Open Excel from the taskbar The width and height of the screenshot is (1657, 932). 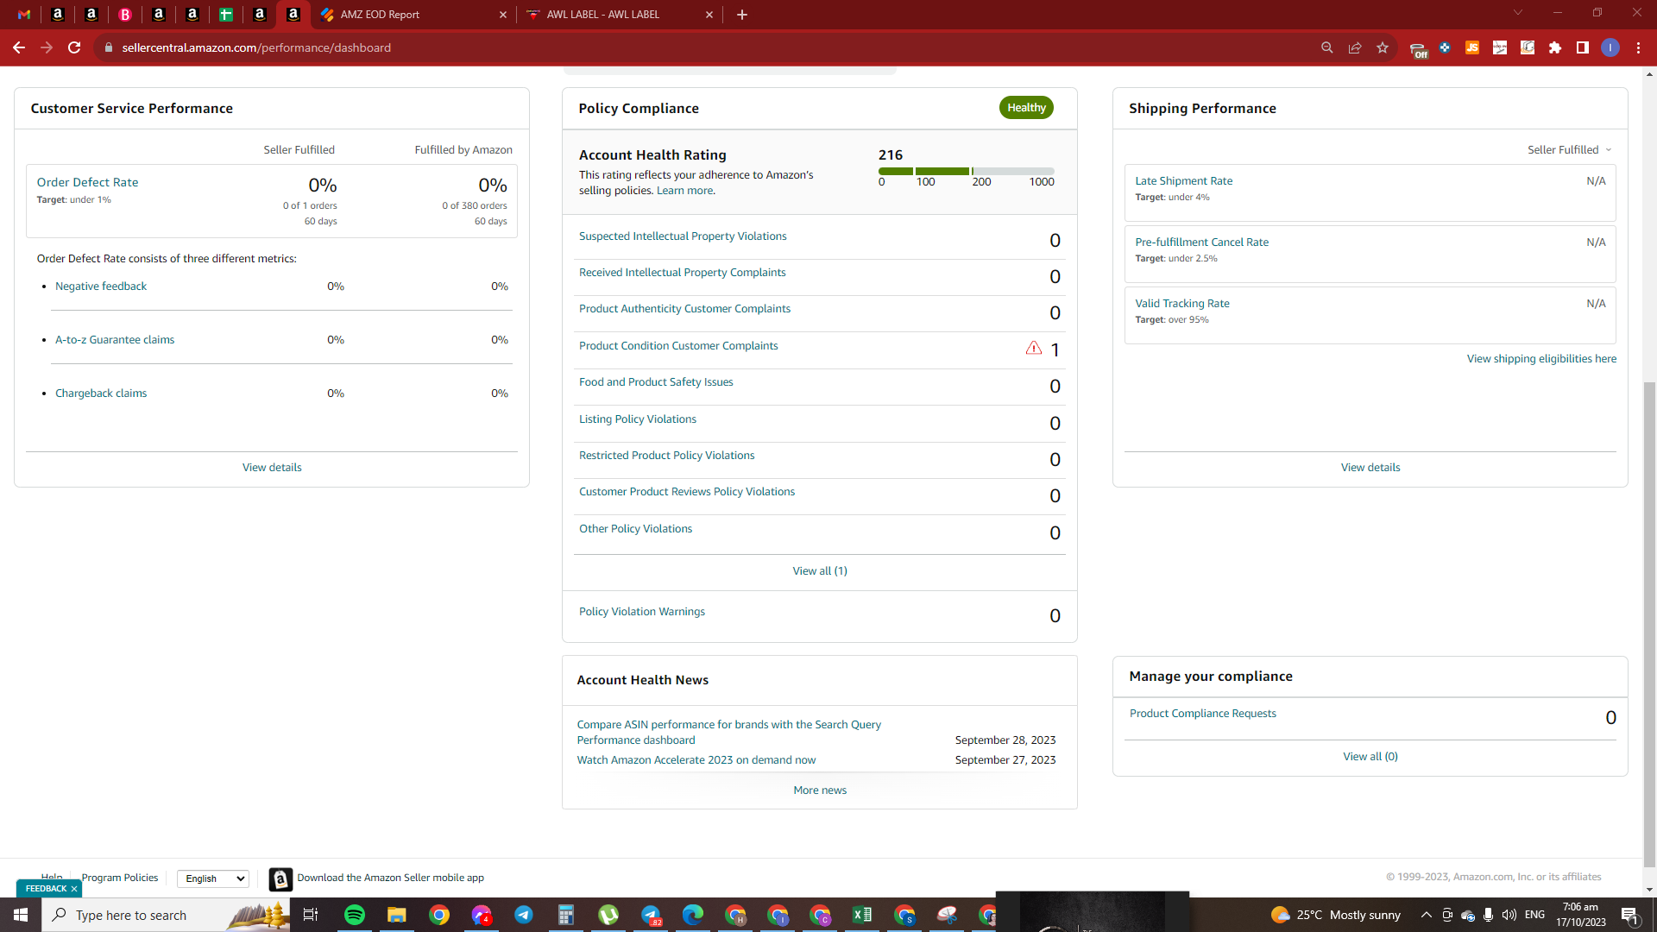click(861, 915)
